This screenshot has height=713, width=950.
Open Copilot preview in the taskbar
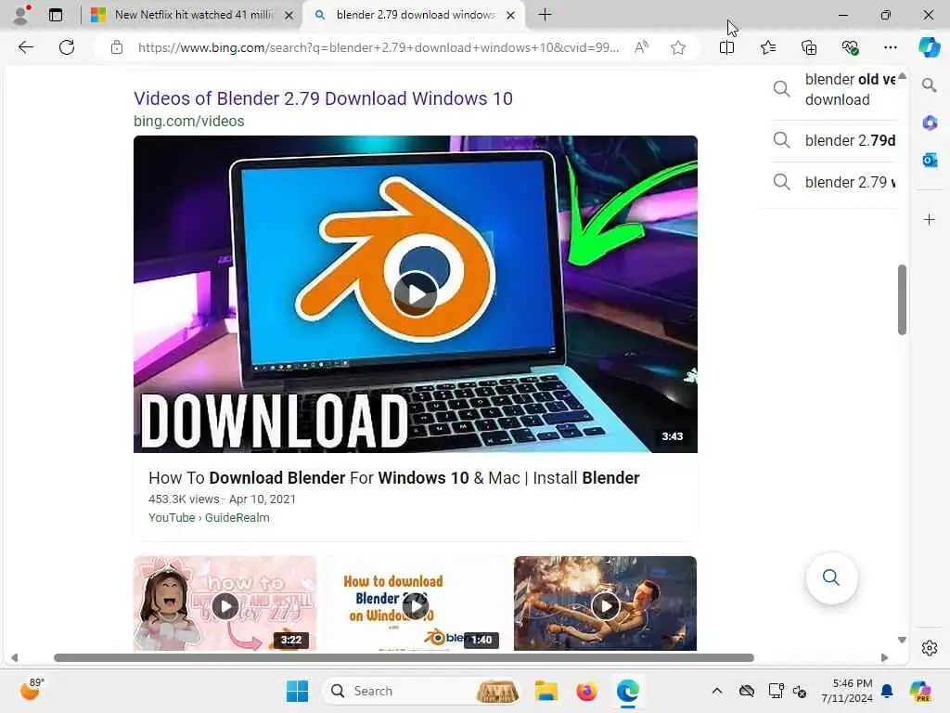(x=920, y=691)
